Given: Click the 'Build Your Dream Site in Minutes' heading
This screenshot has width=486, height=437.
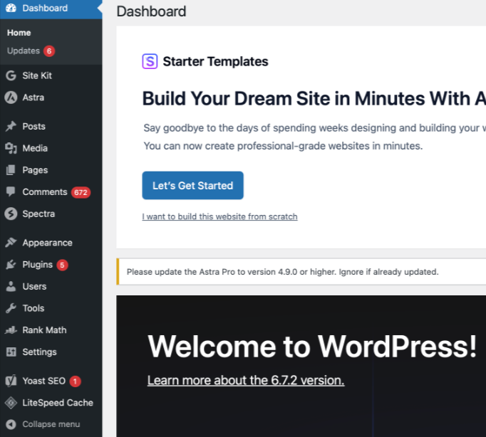Looking at the screenshot, I should click(x=314, y=99).
